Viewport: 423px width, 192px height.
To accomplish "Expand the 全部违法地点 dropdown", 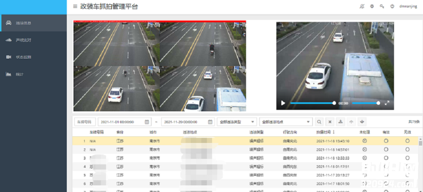I will pyautogui.click(x=286, y=122).
